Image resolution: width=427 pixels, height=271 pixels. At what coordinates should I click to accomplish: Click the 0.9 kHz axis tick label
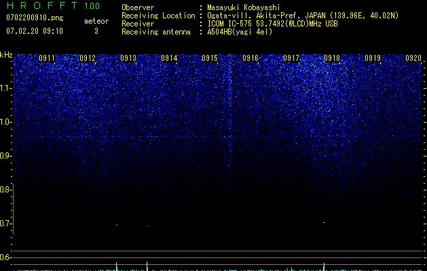click(6, 156)
